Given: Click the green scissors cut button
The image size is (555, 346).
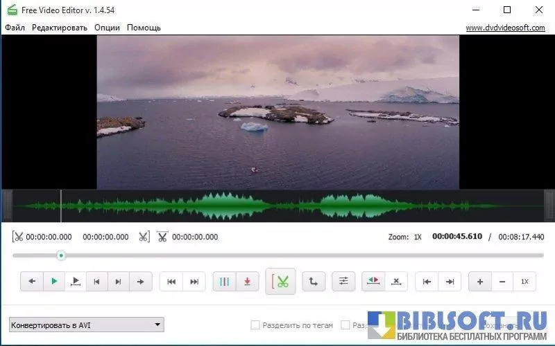Looking at the screenshot, I should (280, 282).
